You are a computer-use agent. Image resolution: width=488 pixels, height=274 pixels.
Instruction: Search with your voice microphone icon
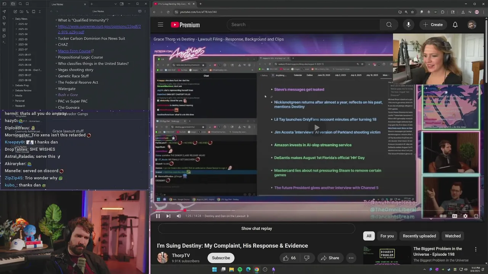(x=408, y=25)
